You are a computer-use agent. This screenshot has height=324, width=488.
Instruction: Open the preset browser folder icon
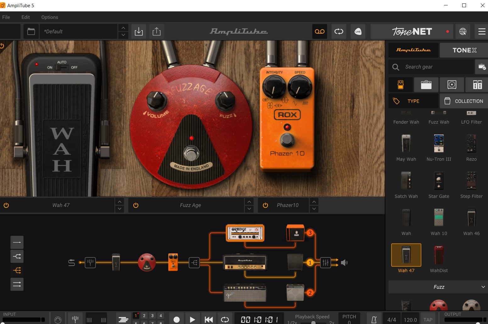click(x=31, y=31)
